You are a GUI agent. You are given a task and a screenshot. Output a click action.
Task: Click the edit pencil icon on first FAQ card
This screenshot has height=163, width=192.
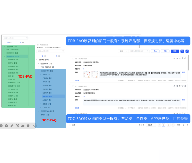(x=174, y=58)
